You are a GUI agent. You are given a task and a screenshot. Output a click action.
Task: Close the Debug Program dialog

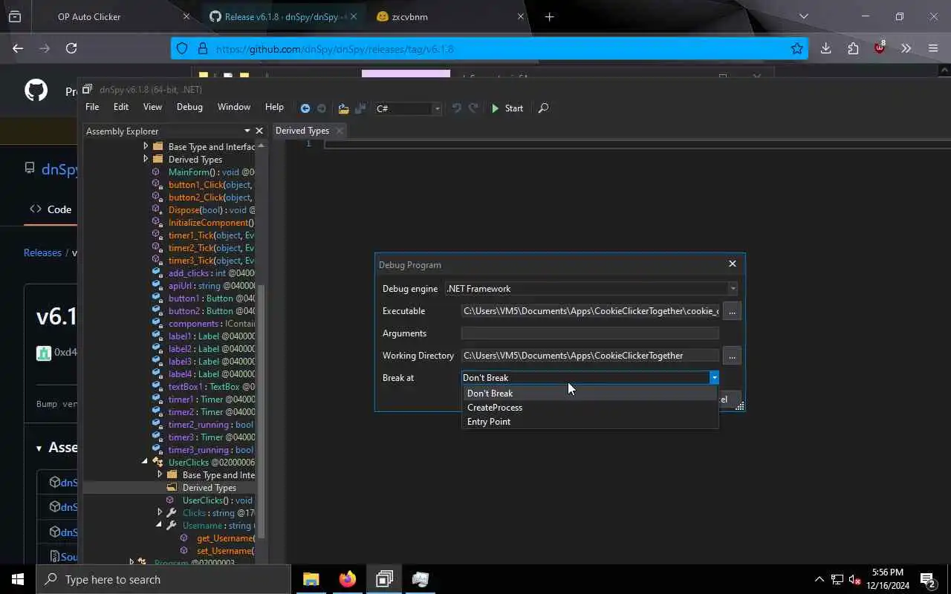[733, 264]
